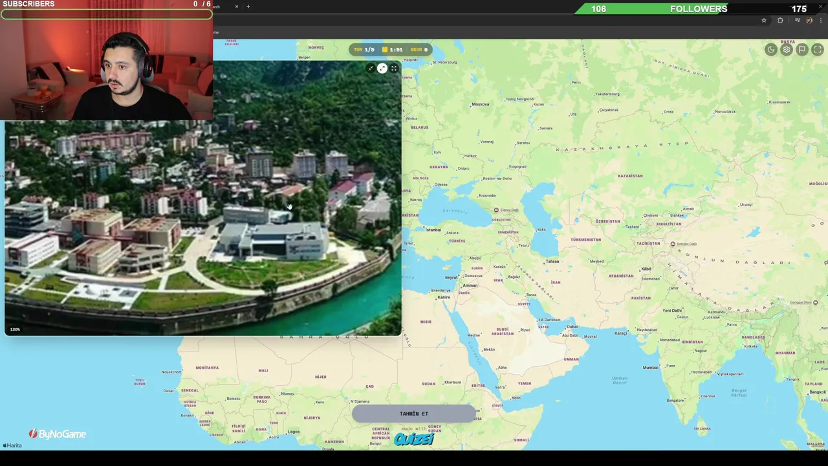
Task: Click the Kahire city label
Action: pos(443,297)
